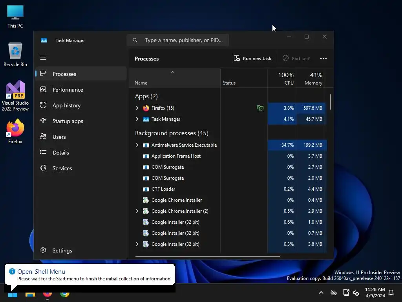The height and width of the screenshot is (302, 402).
Task: Open Settings in Task Manager sidebar
Action: (81, 250)
